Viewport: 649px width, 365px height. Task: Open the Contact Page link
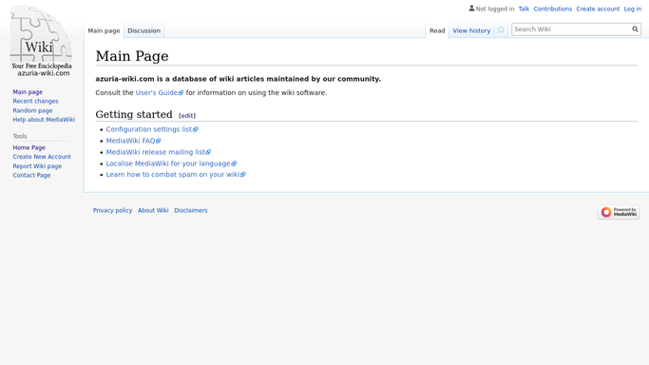coord(31,175)
